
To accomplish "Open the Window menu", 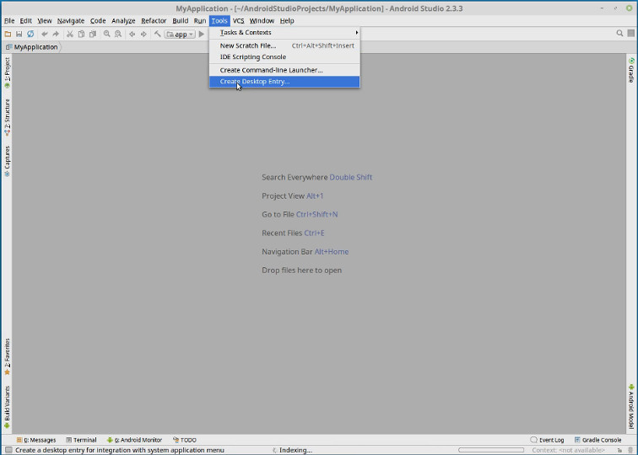I will pos(262,21).
